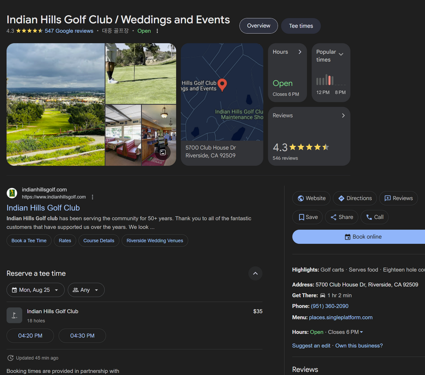Open the map showing 5700 Club House Dr
425x375 pixels.
click(222, 92)
